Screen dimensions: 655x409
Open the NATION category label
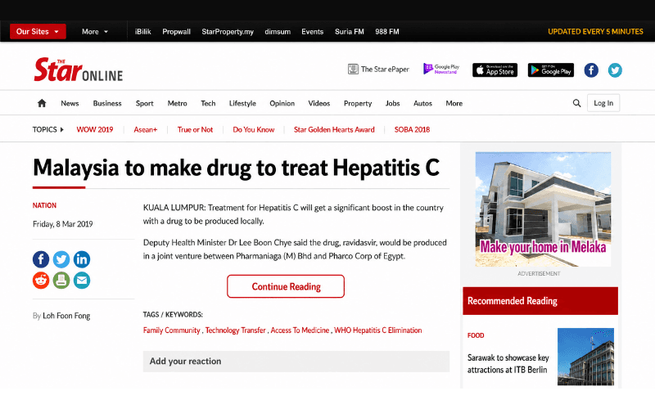(x=44, y=205)
